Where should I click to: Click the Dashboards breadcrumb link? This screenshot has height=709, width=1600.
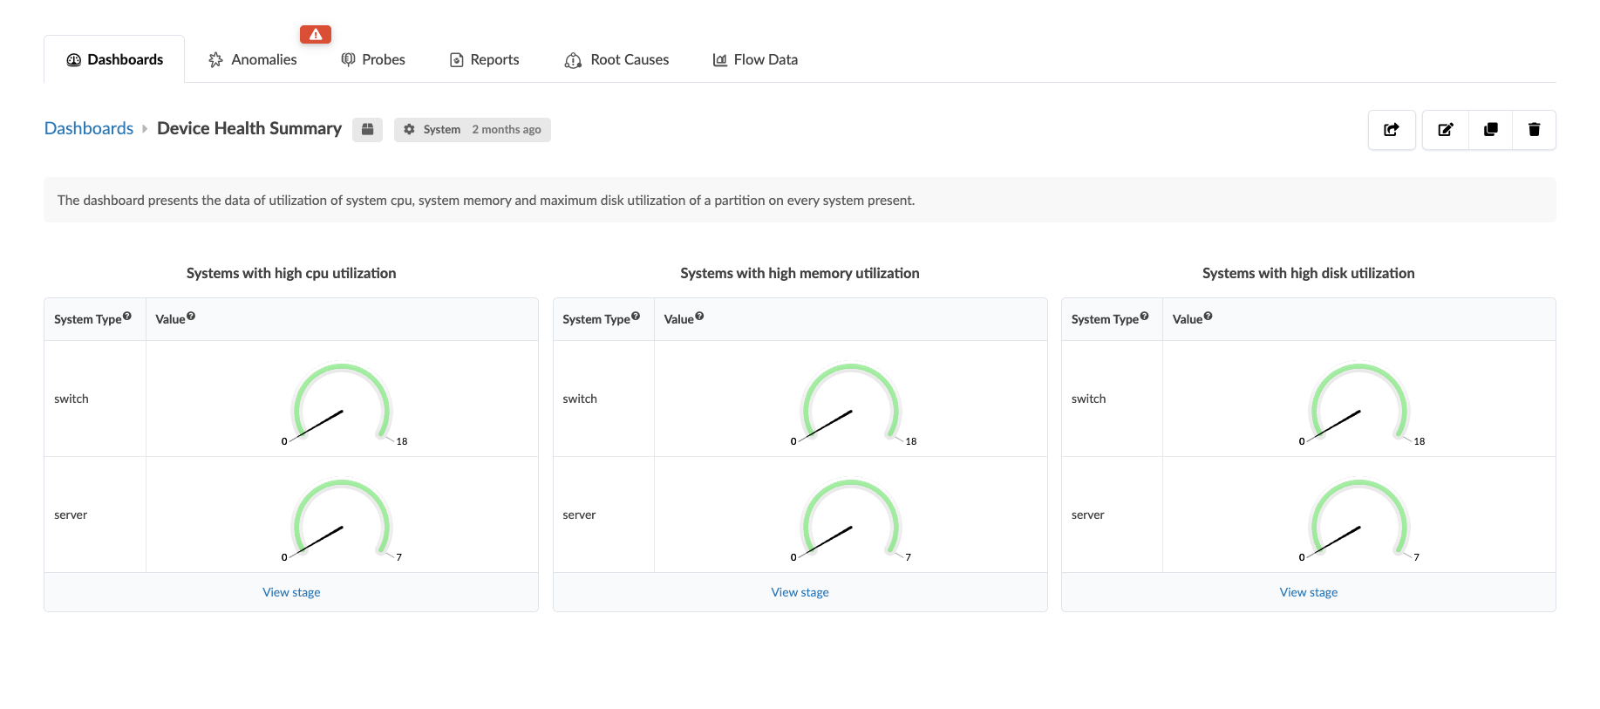(89, 128)
